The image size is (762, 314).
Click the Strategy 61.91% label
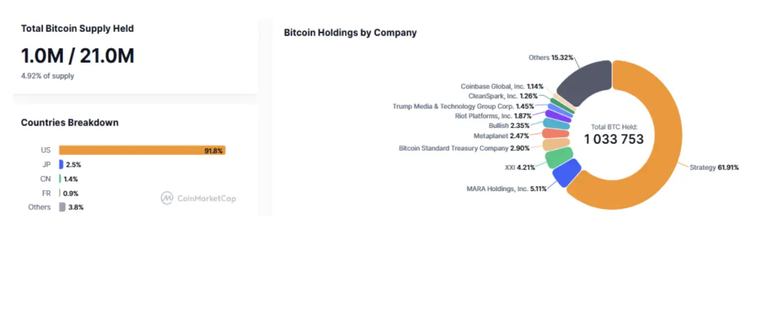(714, 168)
